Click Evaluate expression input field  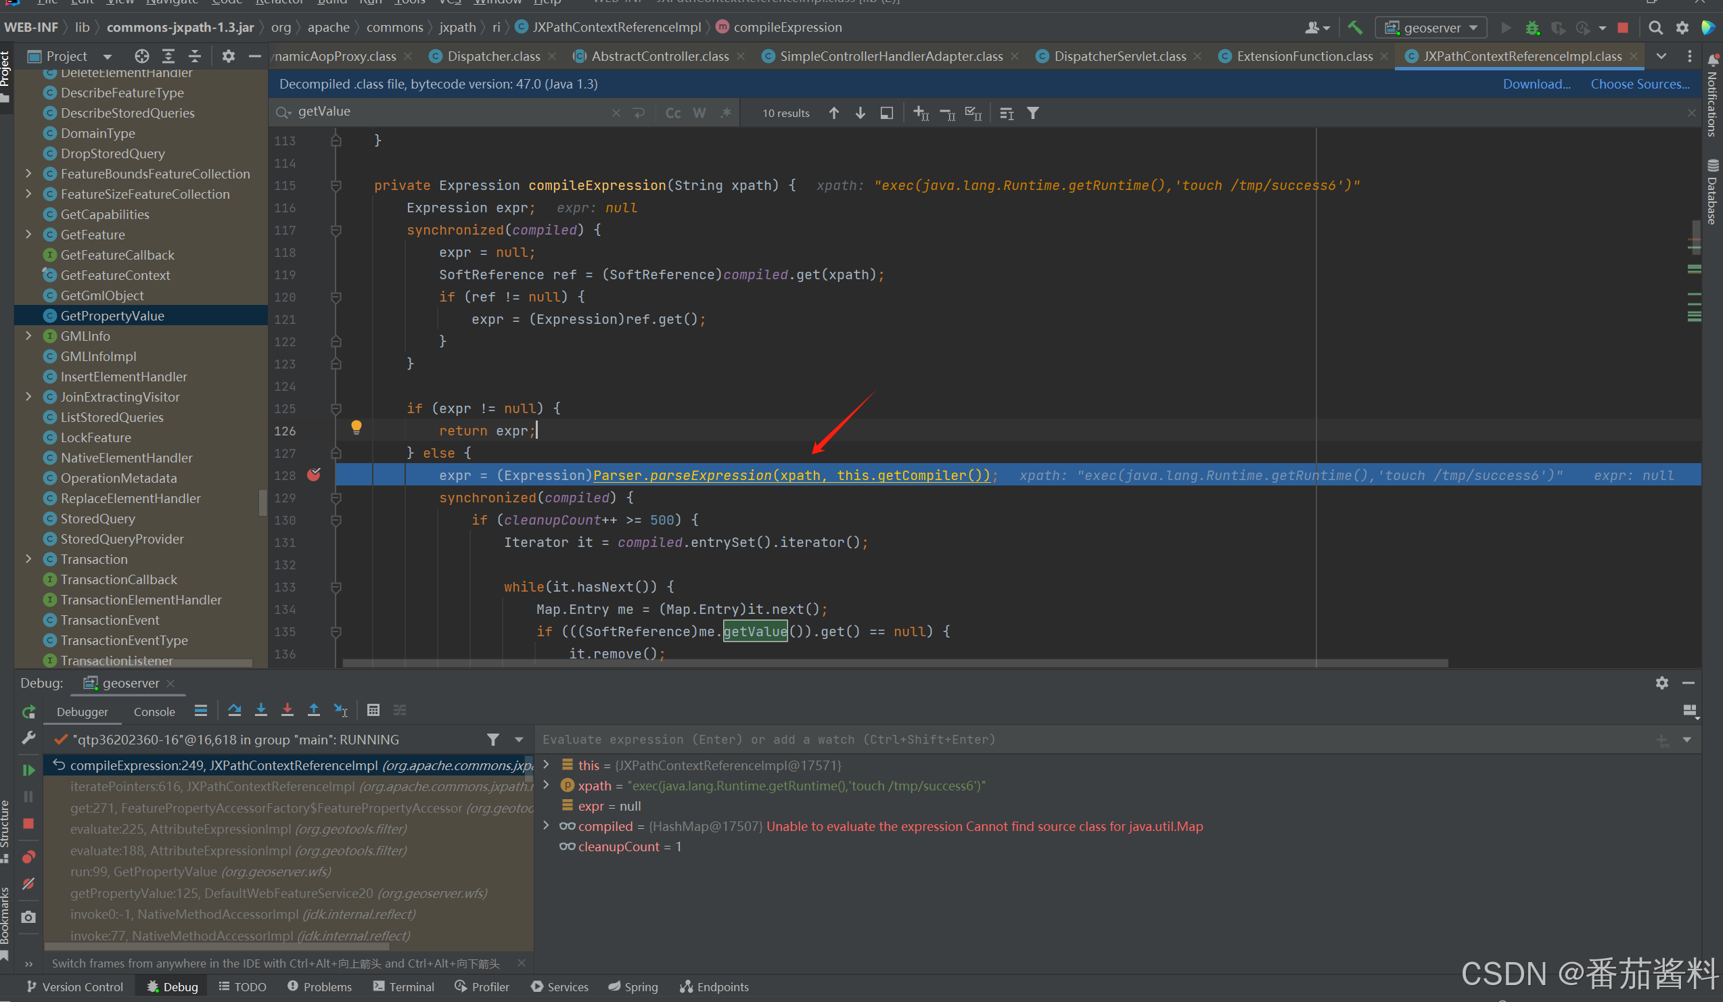click(1094, 740)
